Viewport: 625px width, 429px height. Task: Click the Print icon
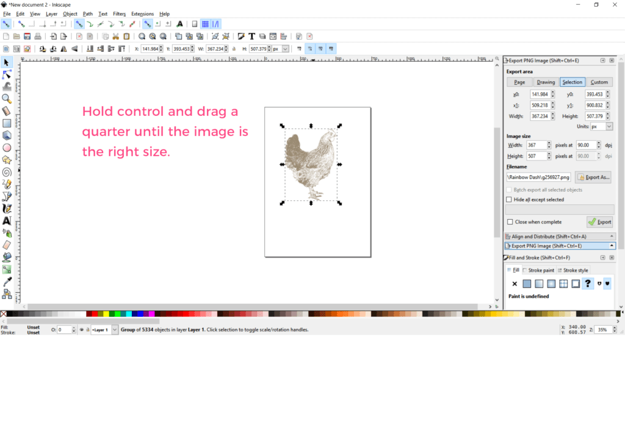click(38, 36)
